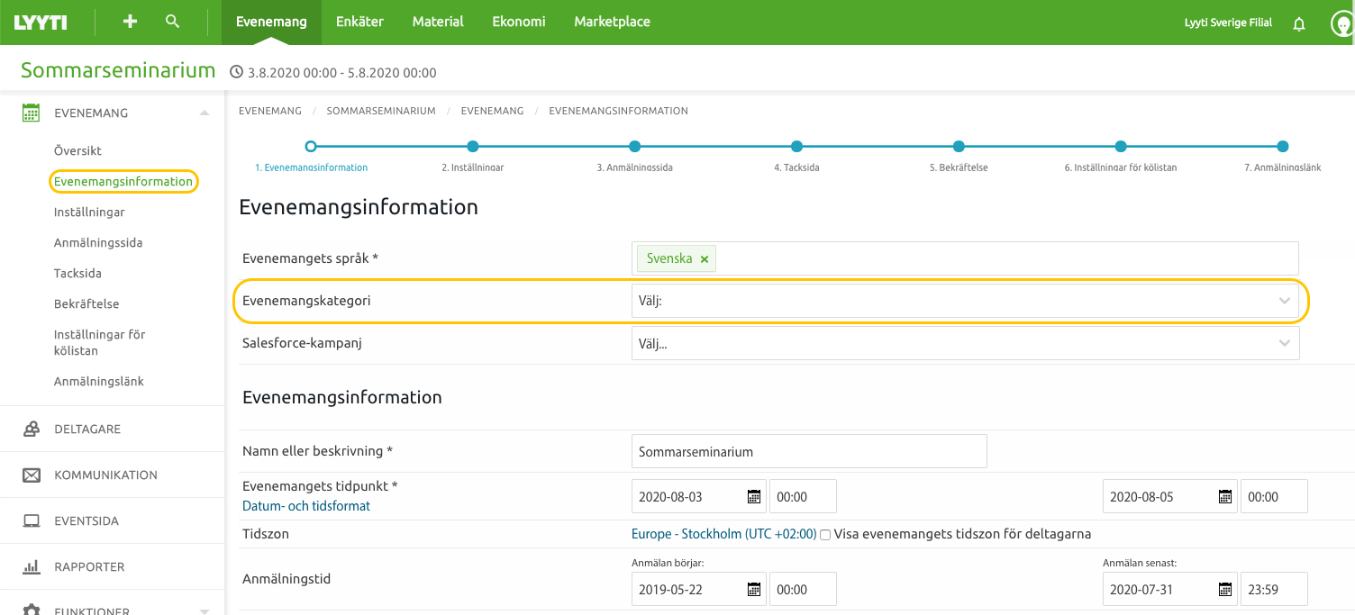1355x615 pixels.
Task: Open the Lyyti Sverige Filial account menu
Action: [1228, 23]
